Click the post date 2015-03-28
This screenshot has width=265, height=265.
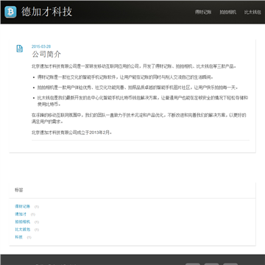(41, 46)
